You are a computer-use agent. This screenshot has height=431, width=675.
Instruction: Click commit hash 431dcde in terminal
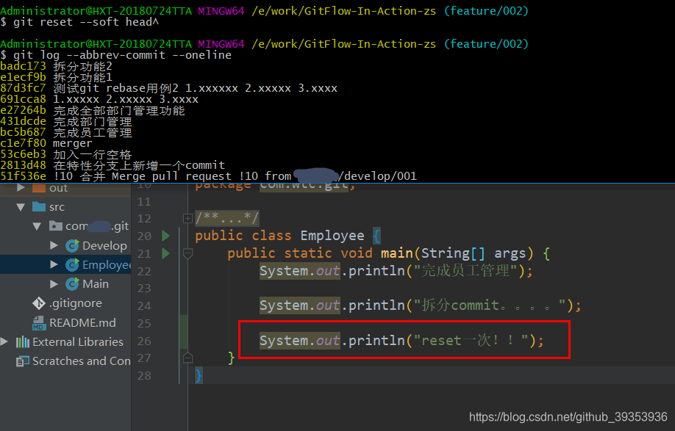(23, 121)
